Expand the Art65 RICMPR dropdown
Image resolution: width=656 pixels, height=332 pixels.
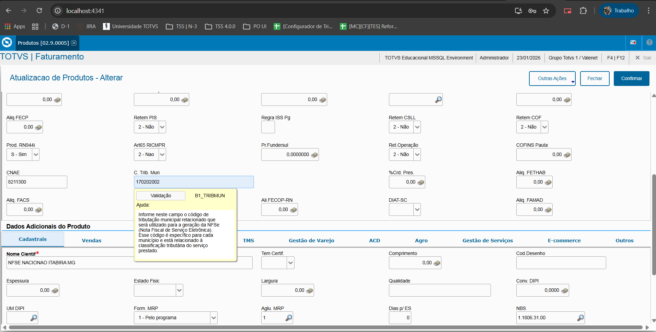(162, 155)
